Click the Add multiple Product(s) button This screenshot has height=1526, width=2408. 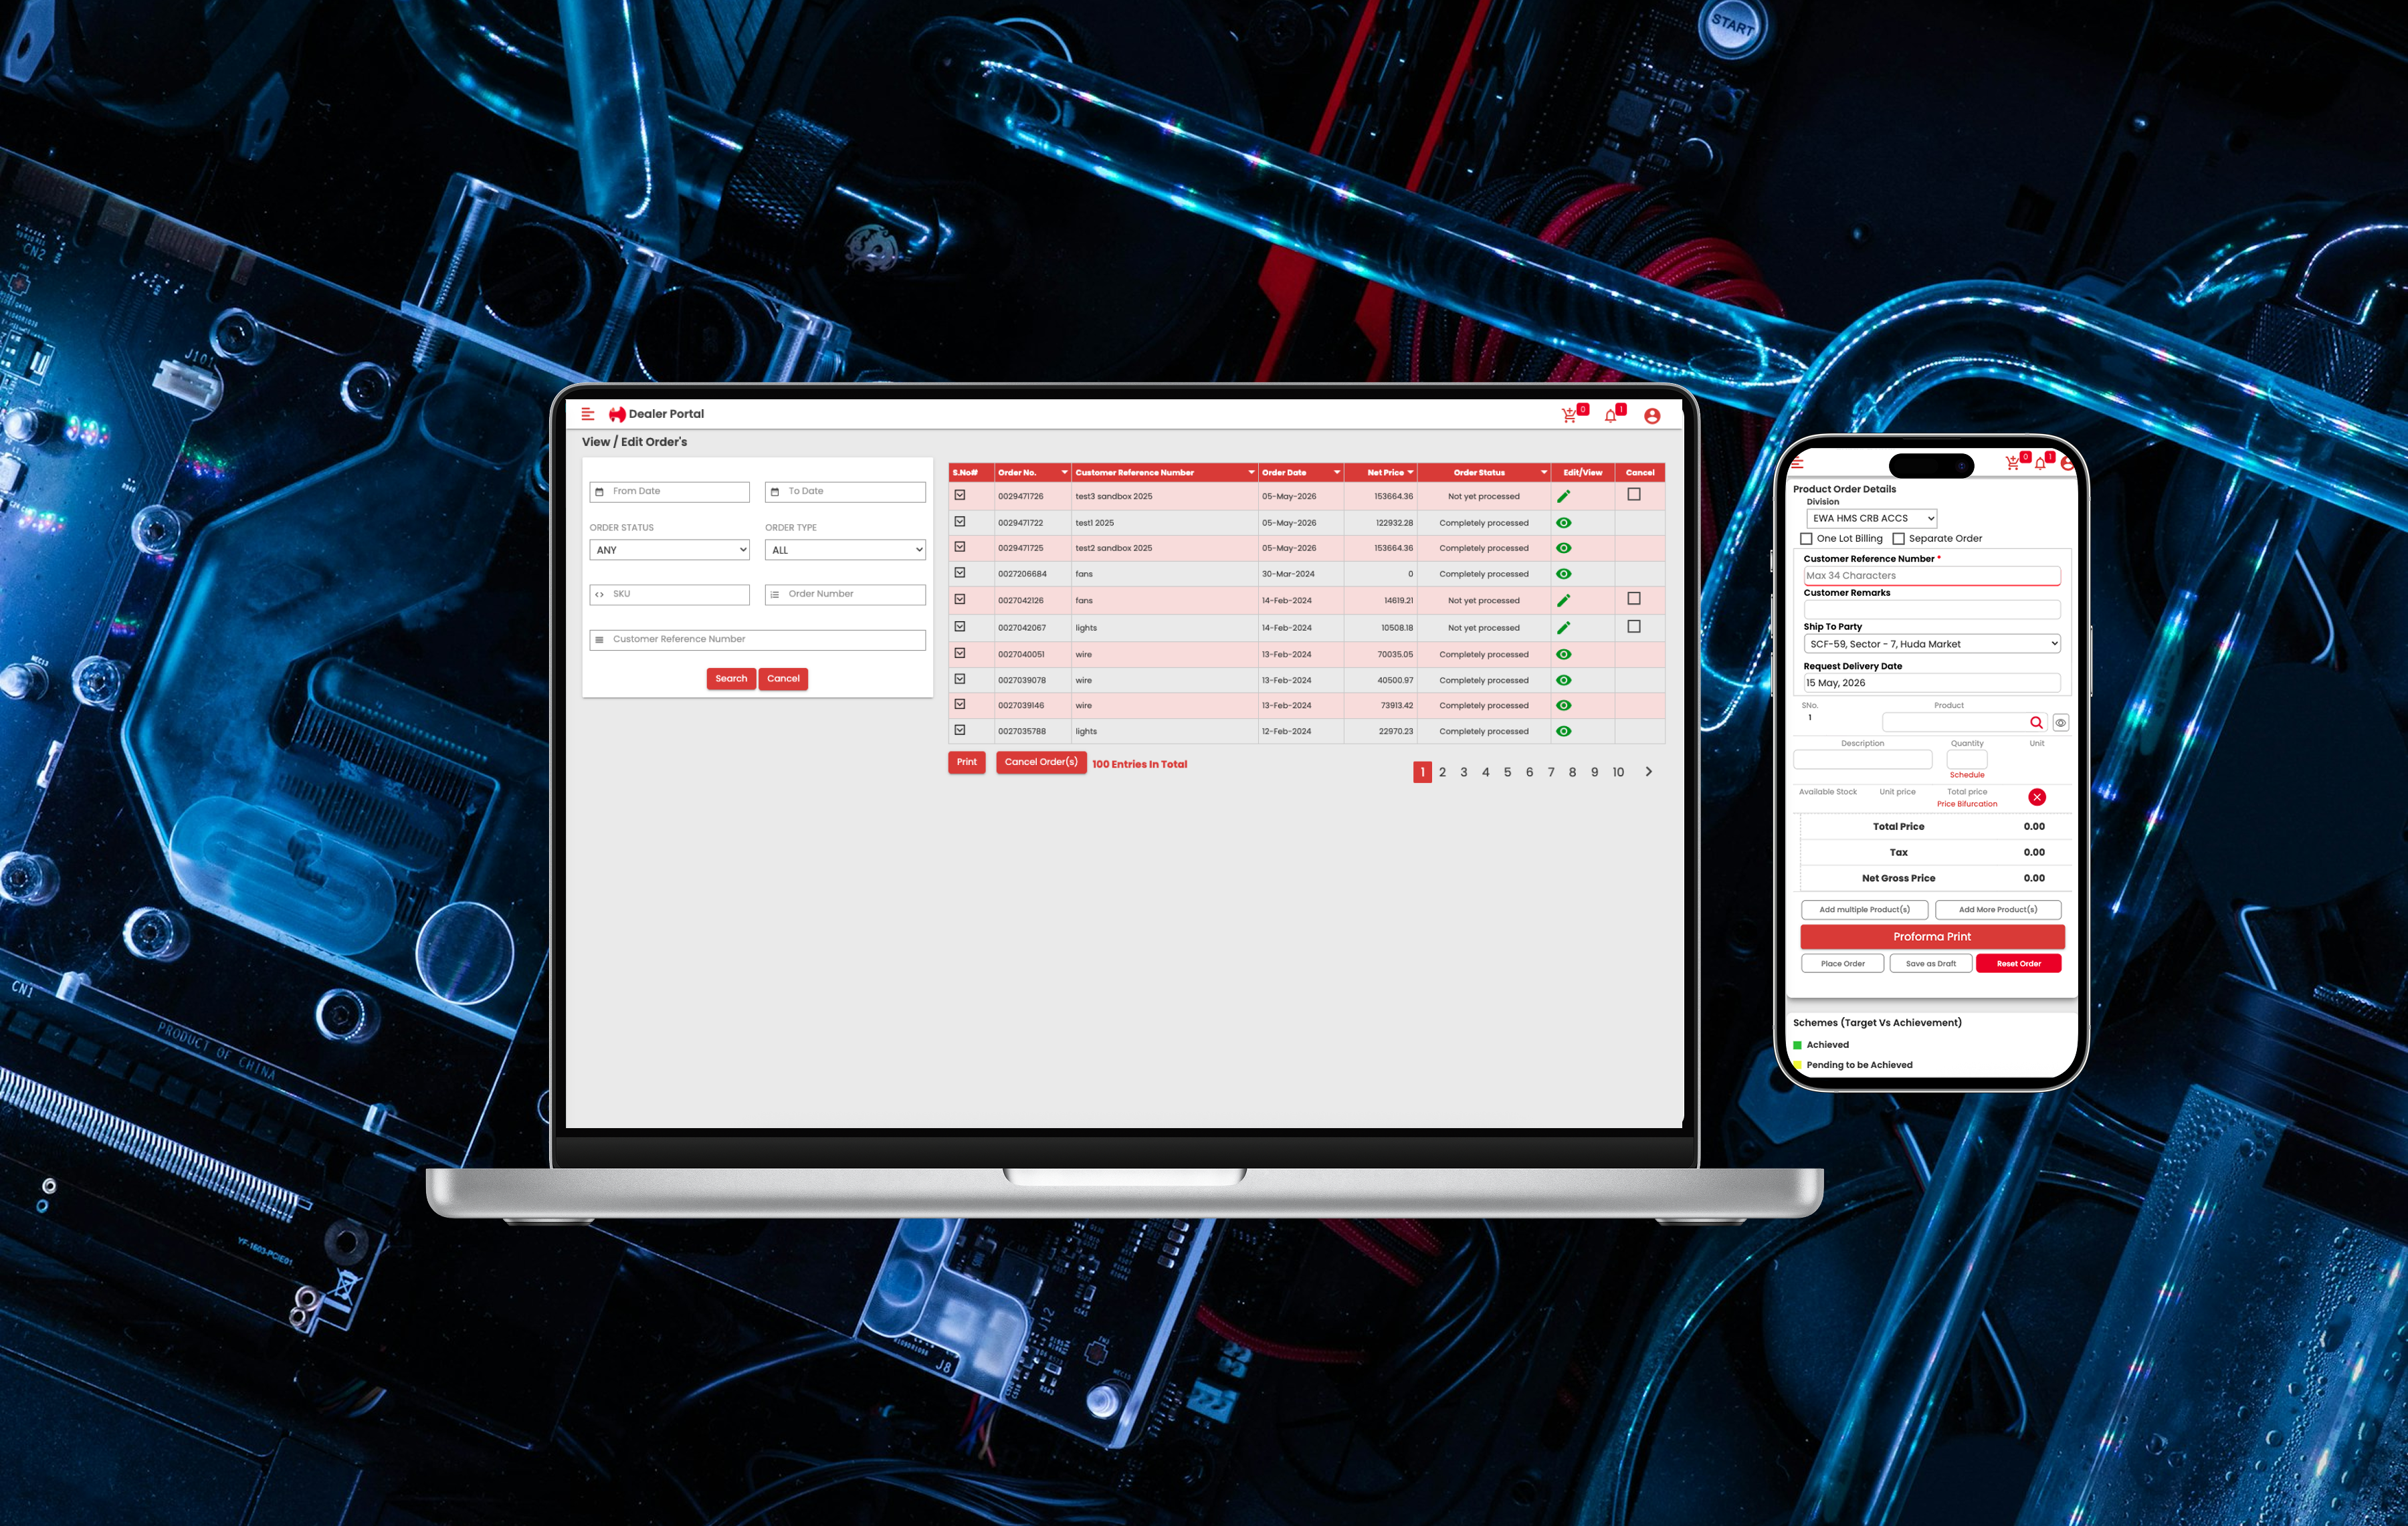coord(1864,910)
